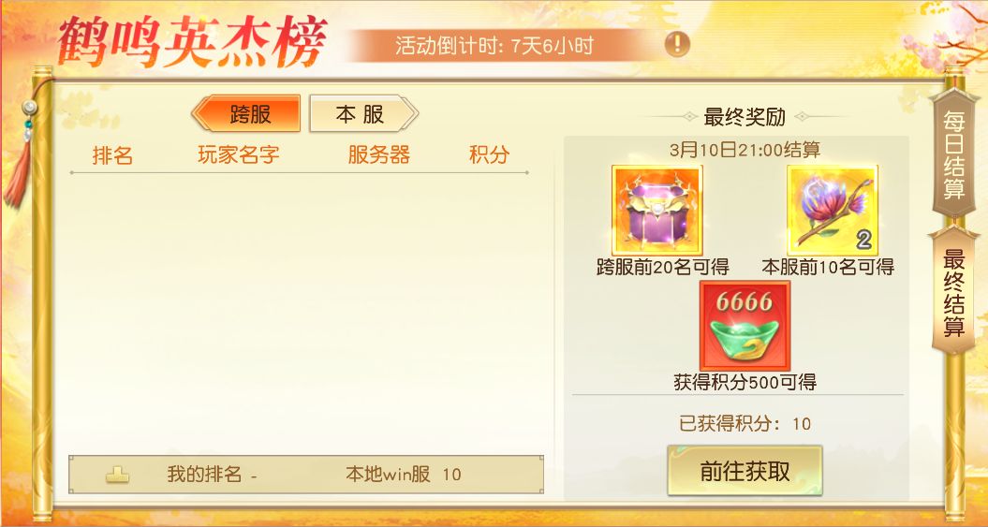Click the 活动倒计时 countdown banner
The image size is (988, 527).
[496, 45]
